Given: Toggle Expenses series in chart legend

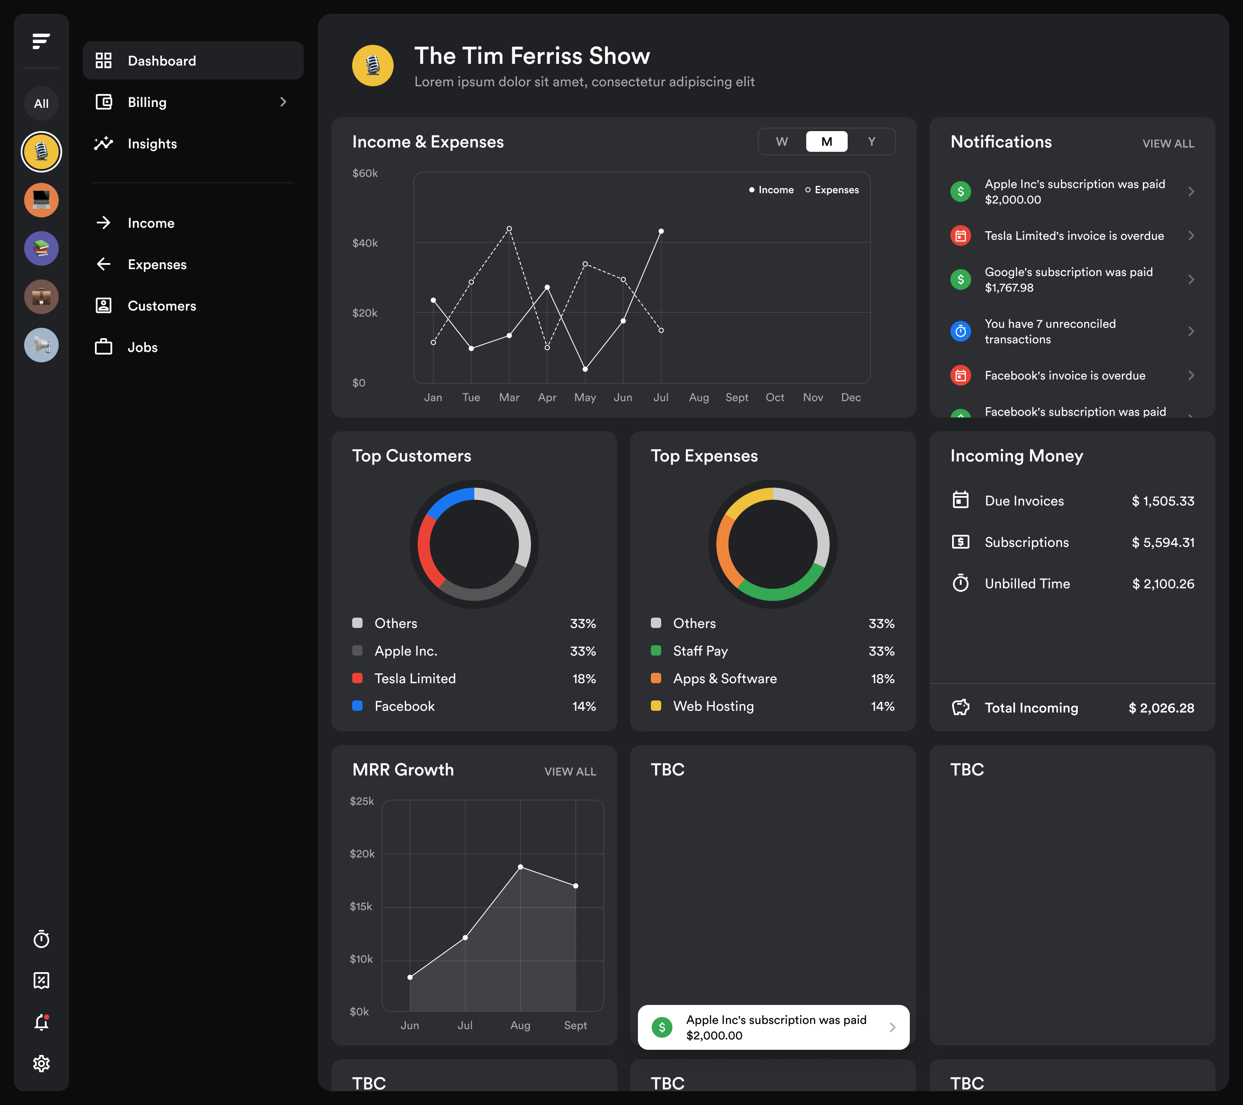Looking at the screenshot, I should coord(832,190).
